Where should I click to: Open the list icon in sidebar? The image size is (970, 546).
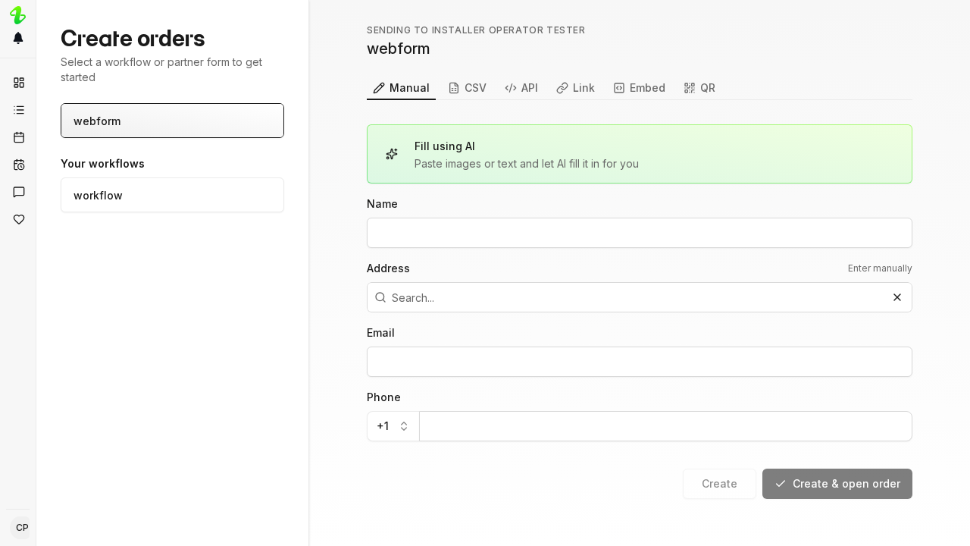tap(19, 110)
